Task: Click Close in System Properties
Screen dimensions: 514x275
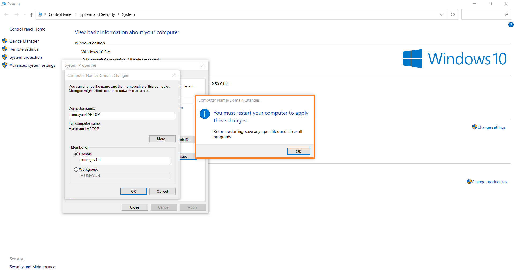Action: [135, 207]
